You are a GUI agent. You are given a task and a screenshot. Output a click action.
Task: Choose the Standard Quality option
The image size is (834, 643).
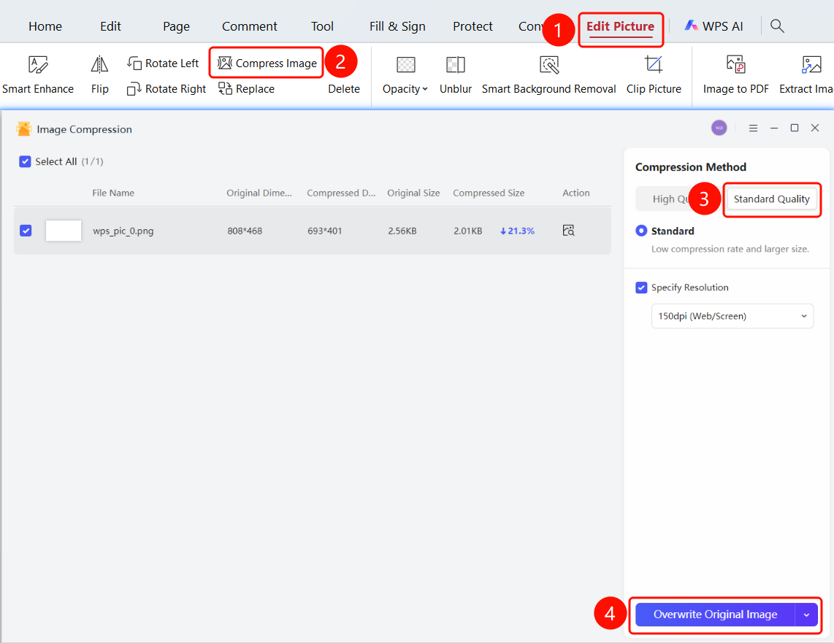click(x=772, y=199)
